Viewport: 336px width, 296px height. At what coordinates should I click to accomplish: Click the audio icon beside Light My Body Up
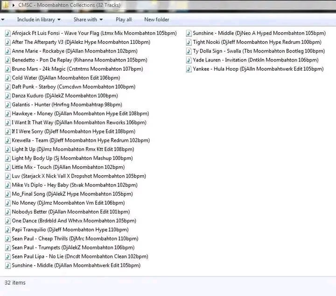(x=8, y=158)
